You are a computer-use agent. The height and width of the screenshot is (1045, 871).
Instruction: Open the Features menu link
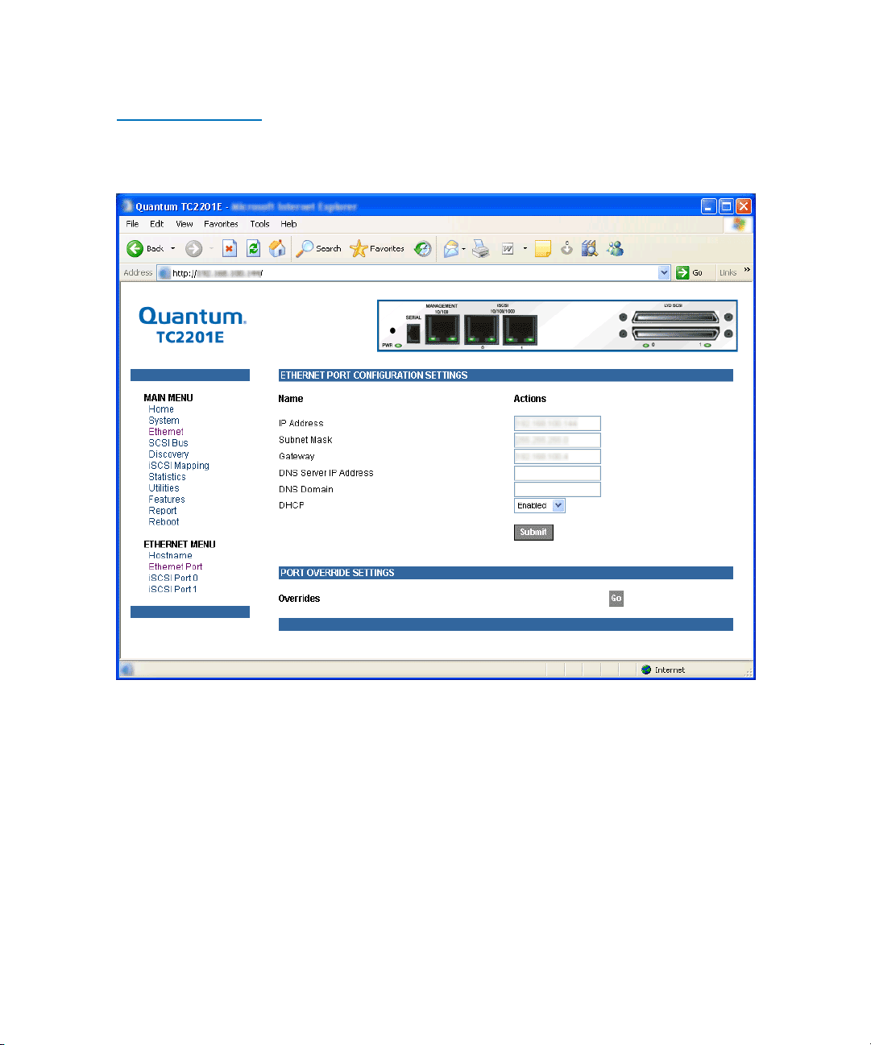pyautogui.click(x=167, y=500)
